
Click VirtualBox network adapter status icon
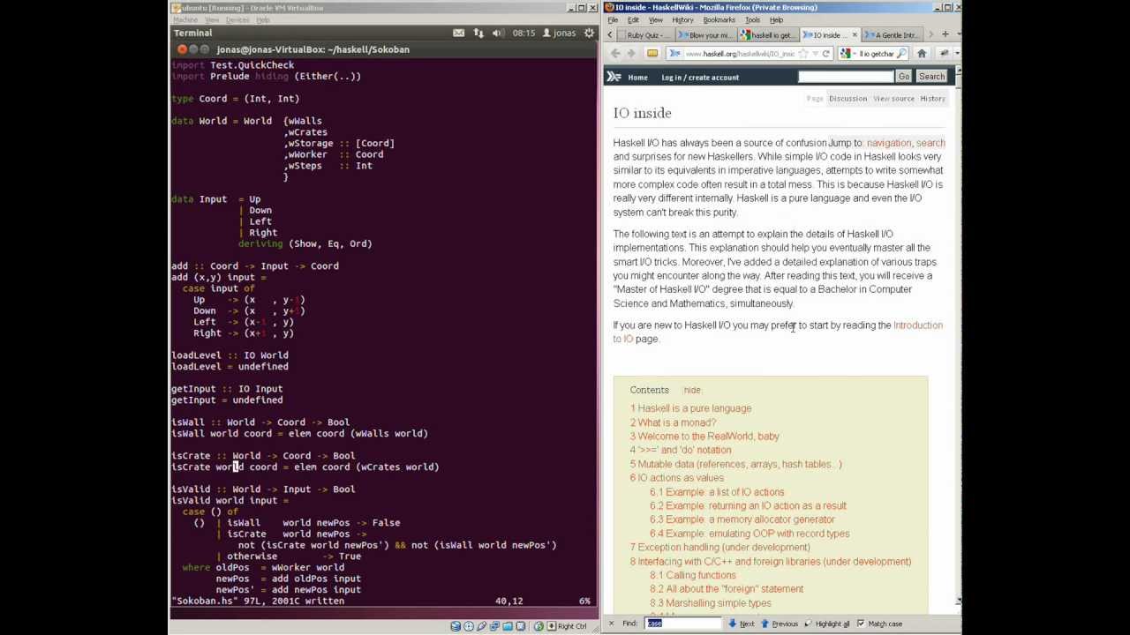coord(494,626)
